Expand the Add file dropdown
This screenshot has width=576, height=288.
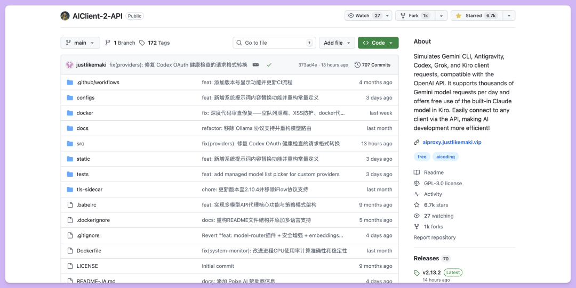pyautogui.click(x=337, y=43)
